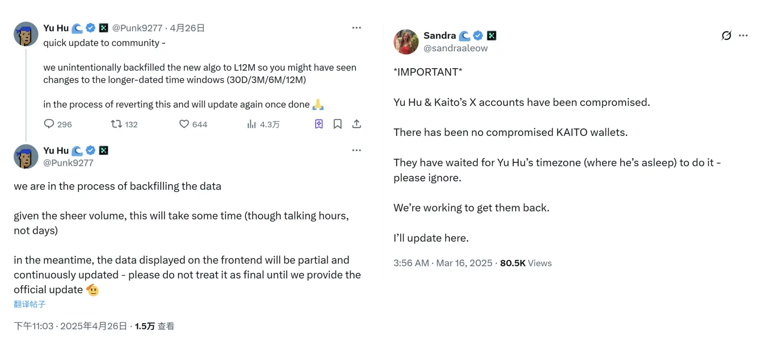Bookmark the first Yu Hu tweet
This screenshot has height=340, width=763.
coord(337,124)
